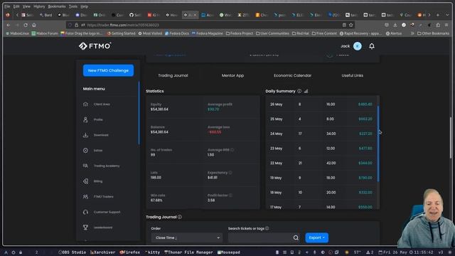The width and height of the screenshot is (455, 256).
Task: Click OBS Studio in taskbar
Action: point(73,252)
